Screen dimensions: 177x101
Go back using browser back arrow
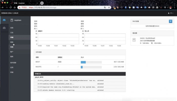point(3,8)
